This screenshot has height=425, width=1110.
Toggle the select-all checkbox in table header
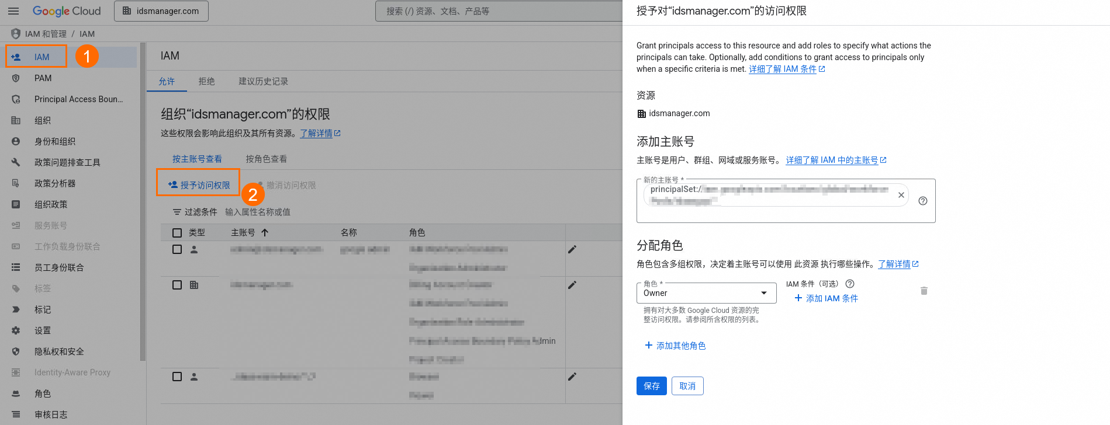177,233
